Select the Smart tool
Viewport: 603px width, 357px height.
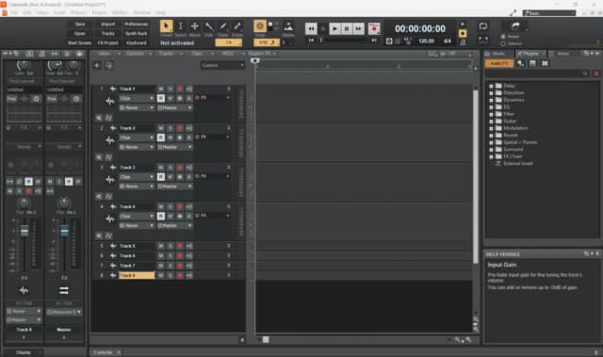pos(166,26)
